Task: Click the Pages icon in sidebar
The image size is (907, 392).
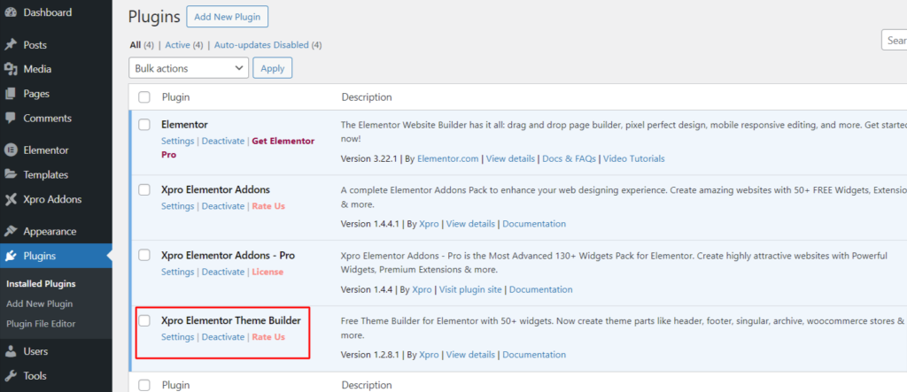Action: tap(11, 94)
